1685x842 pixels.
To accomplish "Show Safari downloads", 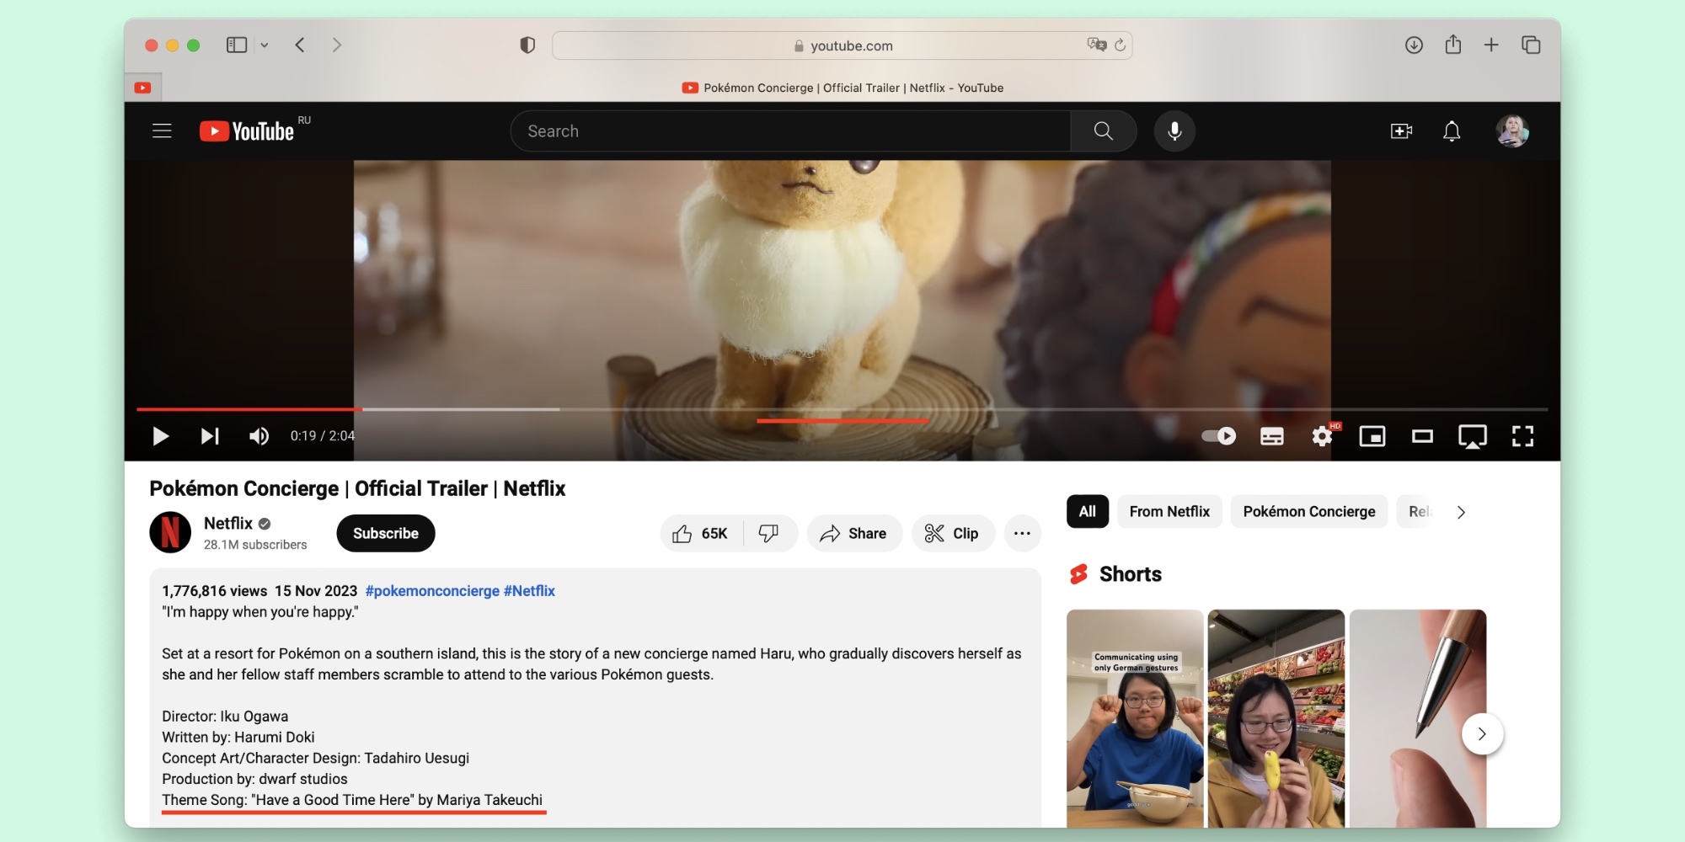I will click(1414, 45).
